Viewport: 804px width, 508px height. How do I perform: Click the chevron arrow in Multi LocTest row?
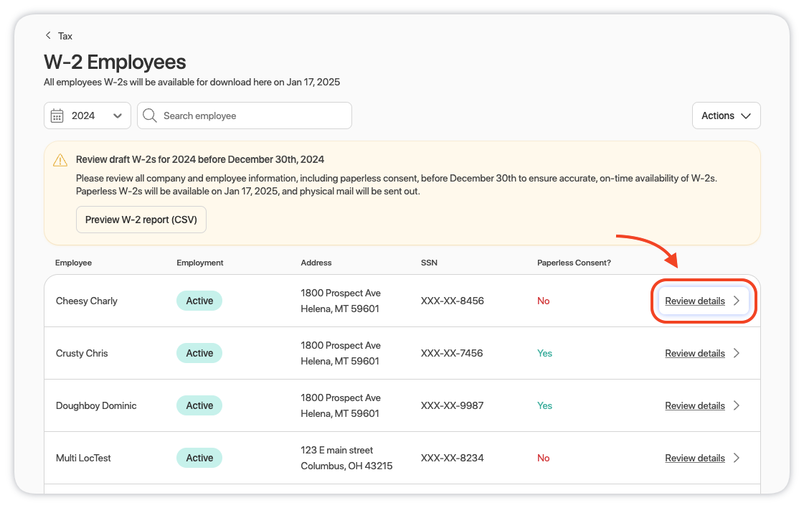pos(737,458)
